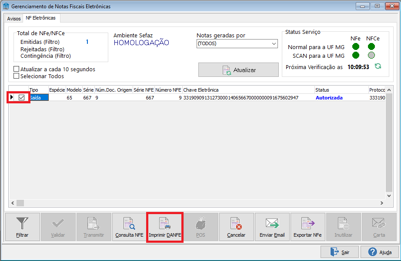Image resolution: width=401 pixels, height=261 pixels.
Task: Click vertical scrollbar up arrow
Action: [x=389, y=90]
